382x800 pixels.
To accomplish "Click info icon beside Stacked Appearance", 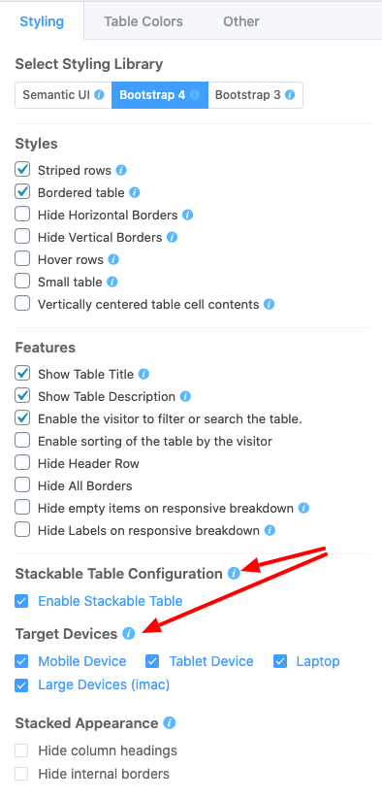I will (170, 723).
